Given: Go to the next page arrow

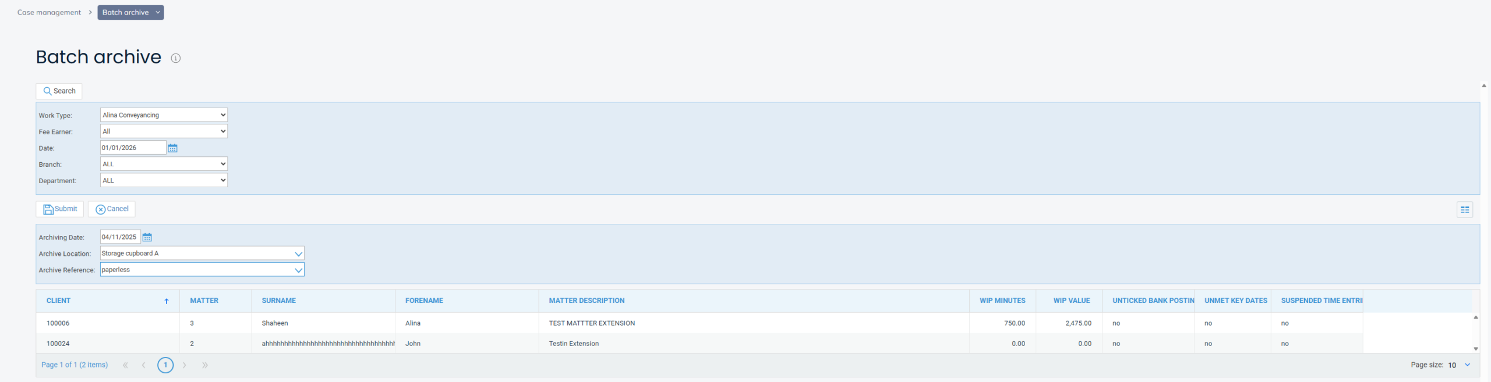Looking at the screenshot, I should pyautogui.click(x=185, y=365).
